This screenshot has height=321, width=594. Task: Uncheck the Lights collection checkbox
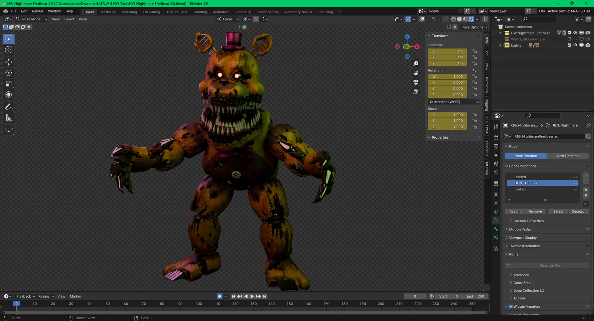pyautogui.click(x=569, y=45)
